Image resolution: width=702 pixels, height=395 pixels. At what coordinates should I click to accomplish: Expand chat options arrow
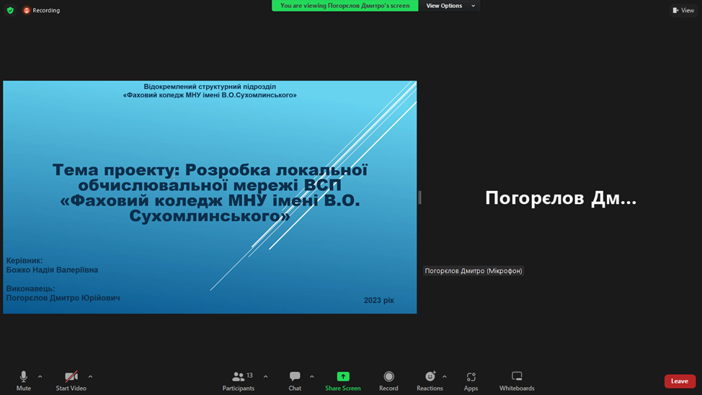tap(312, 377)
